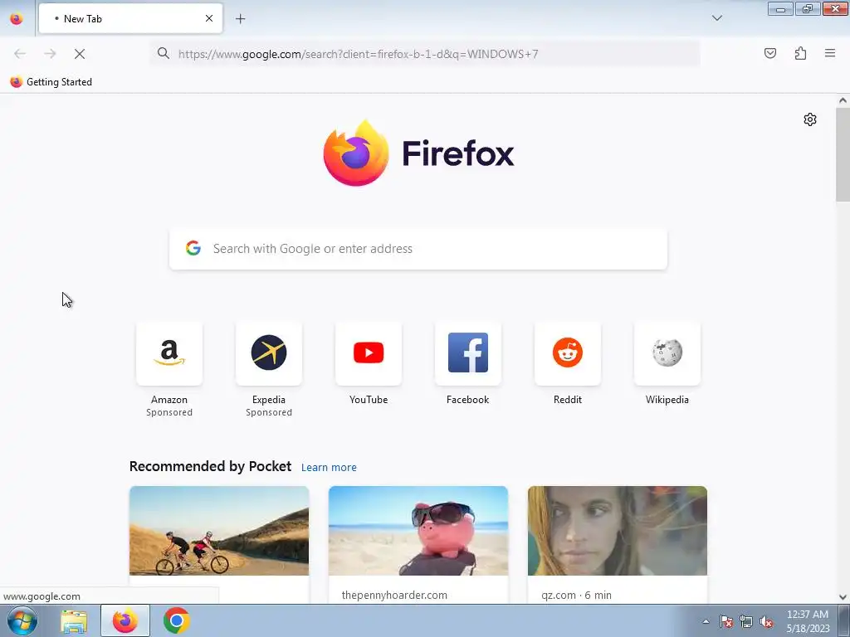
Task: Click the thepennyhoarder.com source text
Action: [394, 595]
